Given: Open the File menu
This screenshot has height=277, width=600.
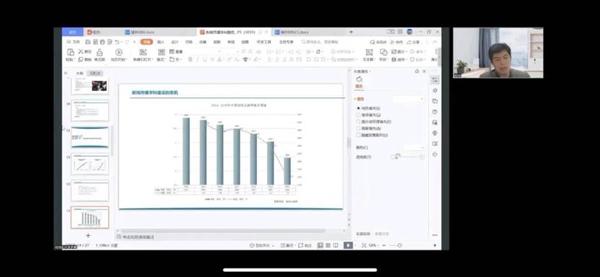Looking at the screenshot, I should point(74,42).
